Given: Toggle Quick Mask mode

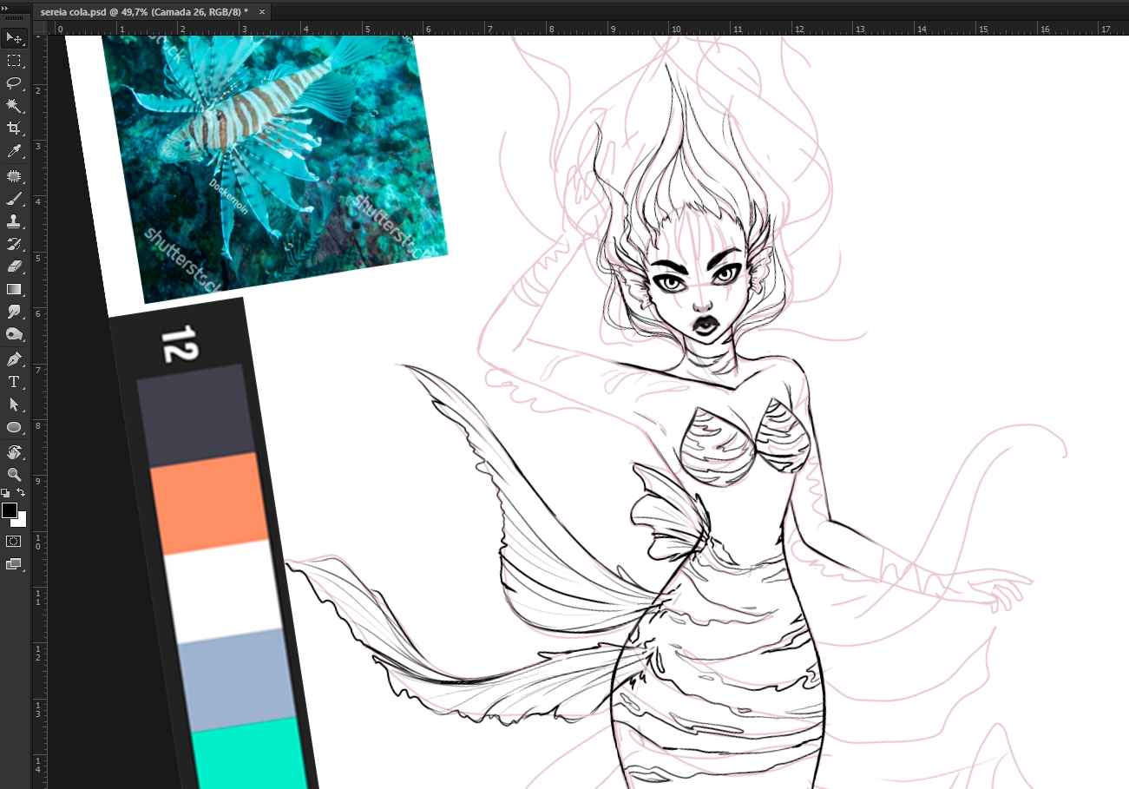Looking at the screenshot, I should tap(14, 541).
